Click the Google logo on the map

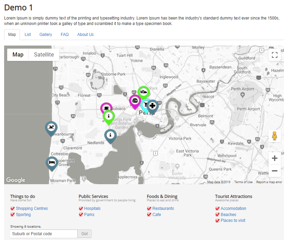pyautogui.click(x=16, y=180)
